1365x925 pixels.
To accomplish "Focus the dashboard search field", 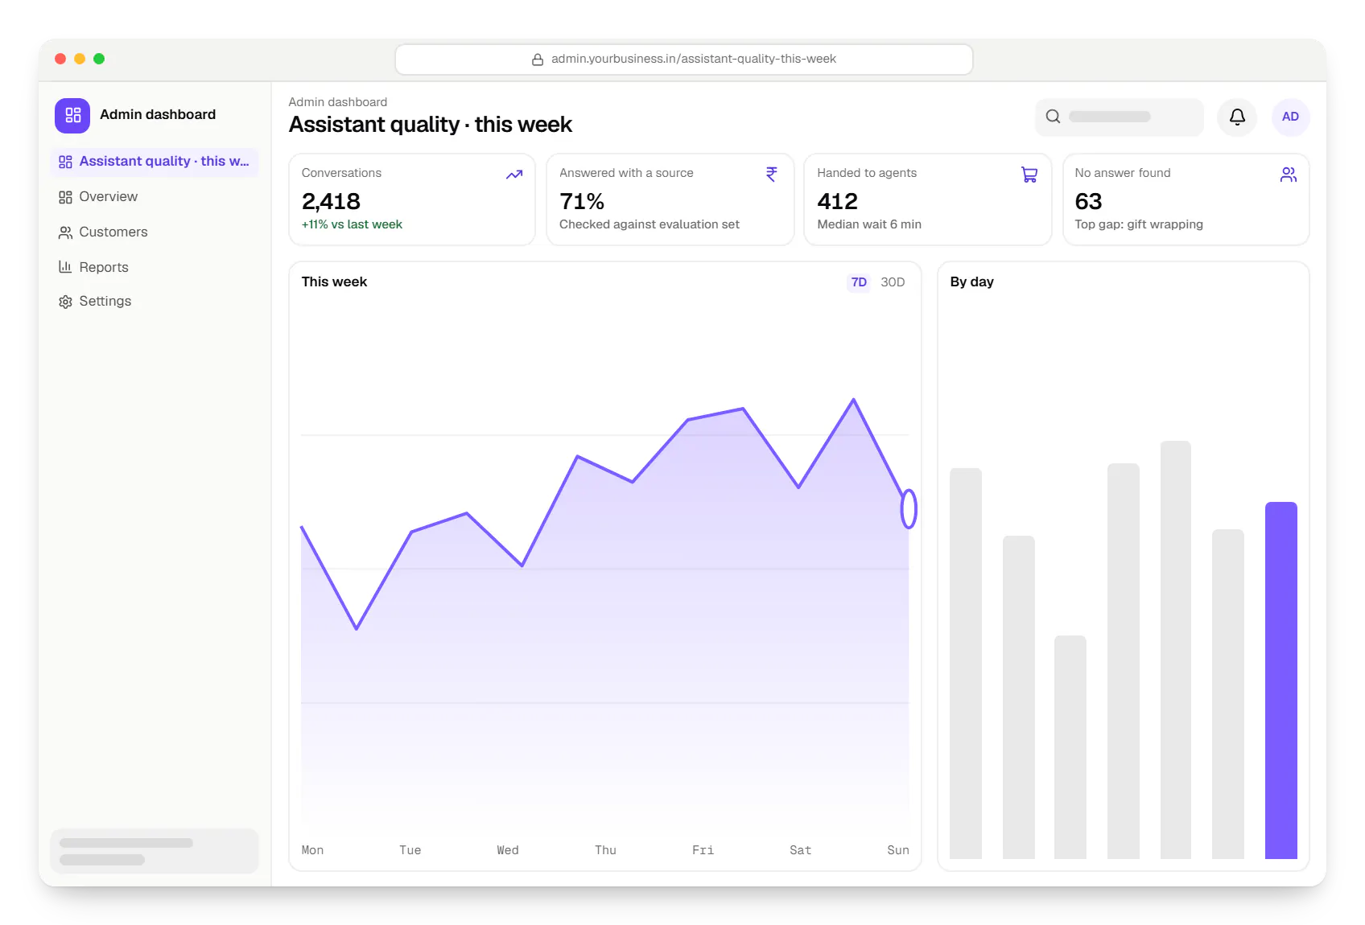I will tap(1119, 117).
